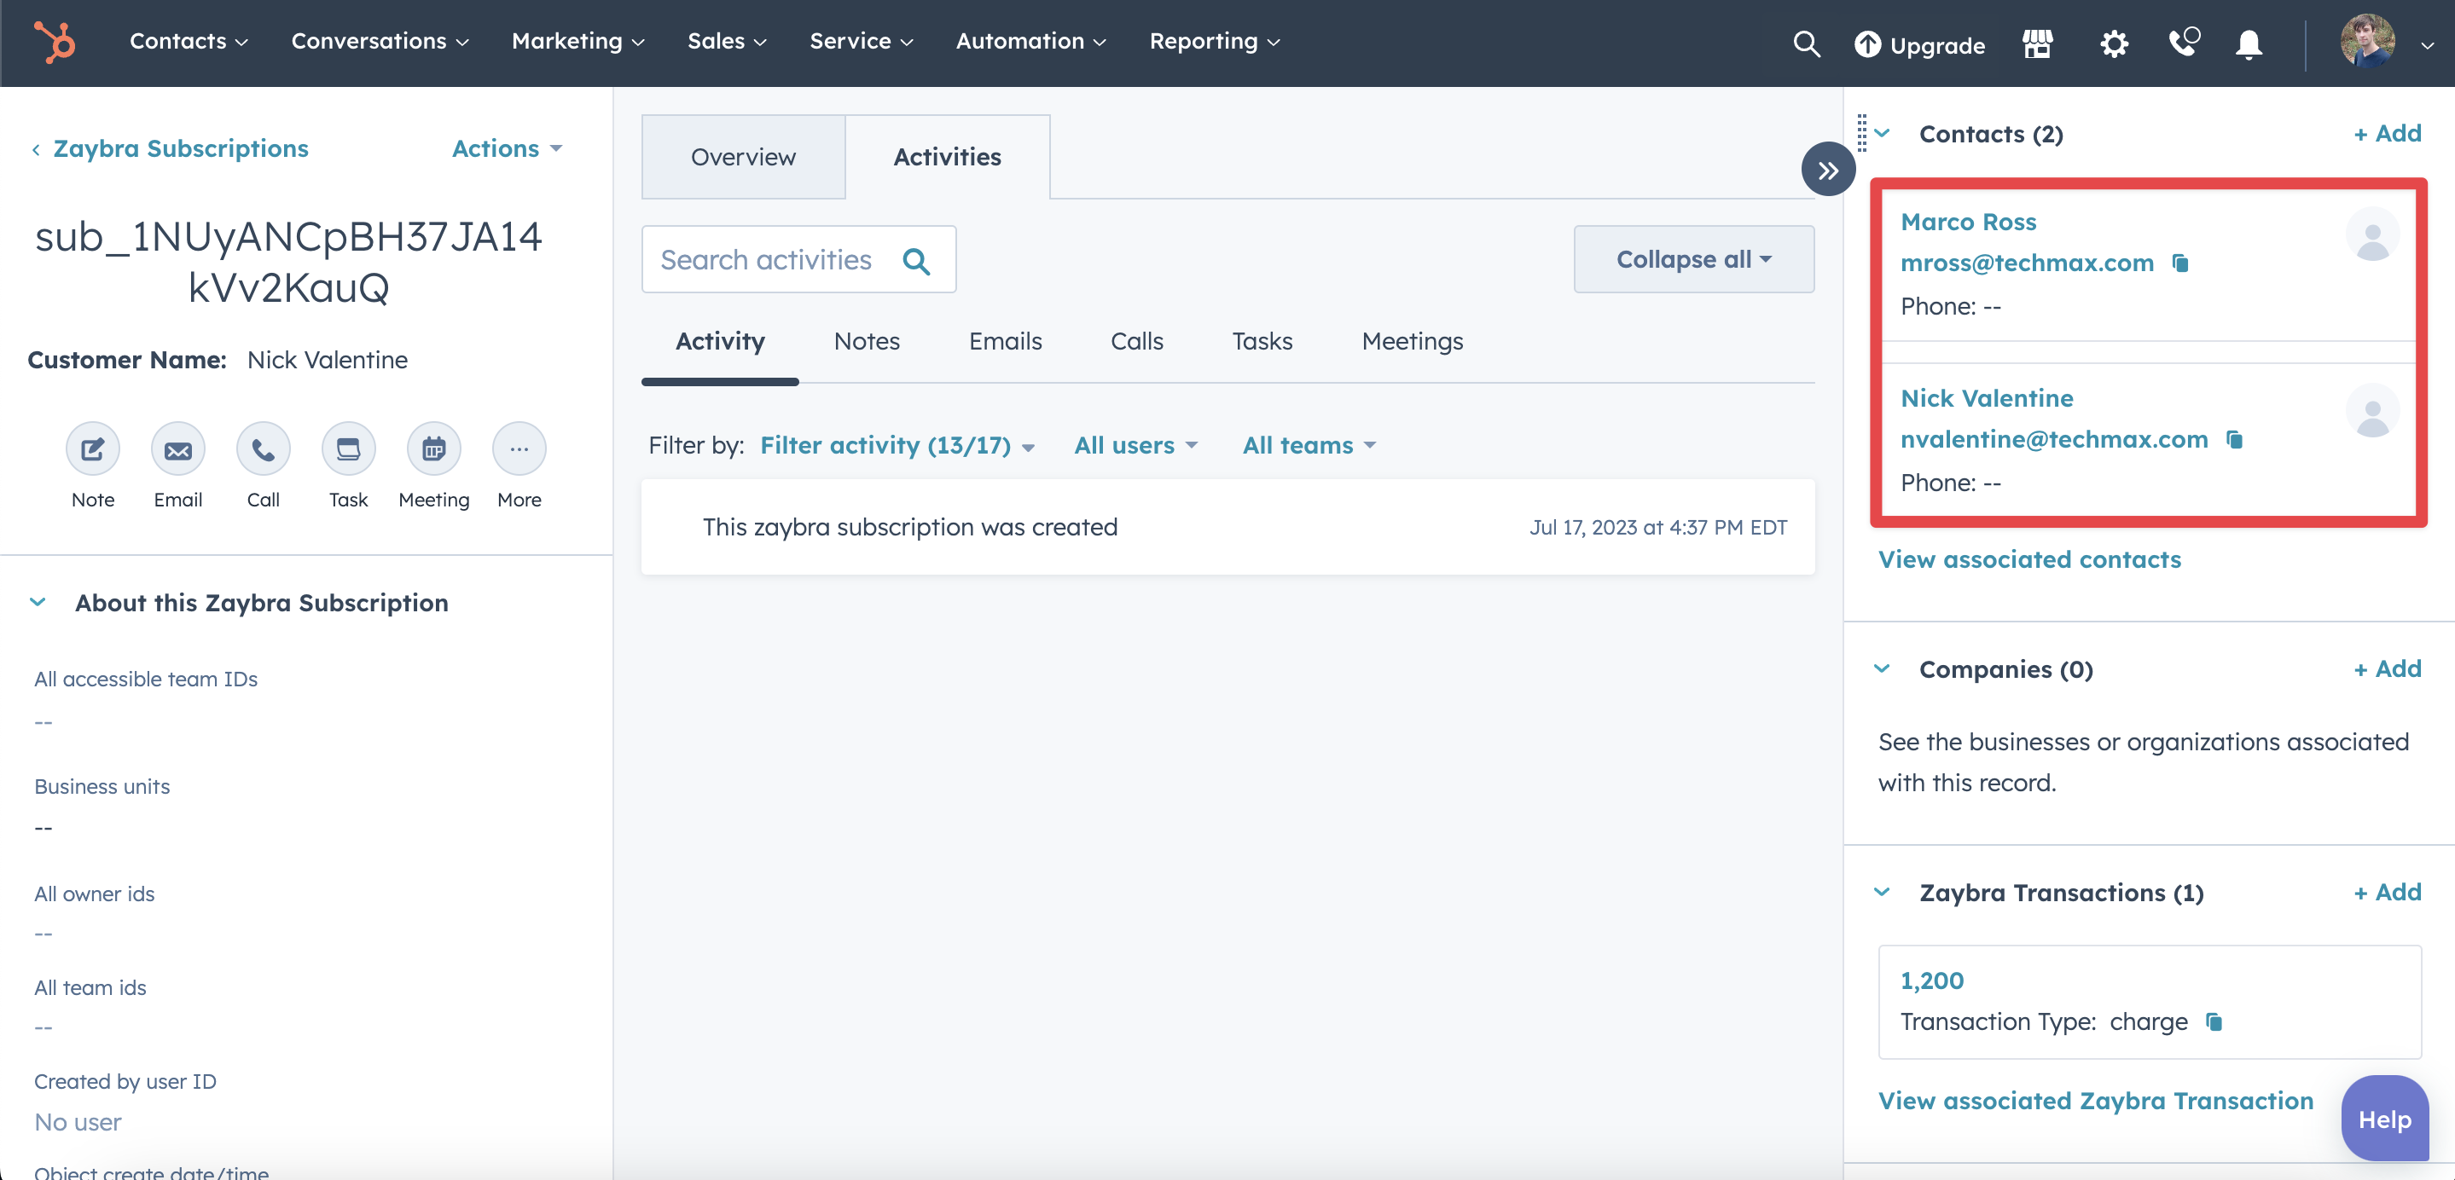Open Marco Ross contact record
Screen dimensions: 2455x1180
[x=1968, y=222]
